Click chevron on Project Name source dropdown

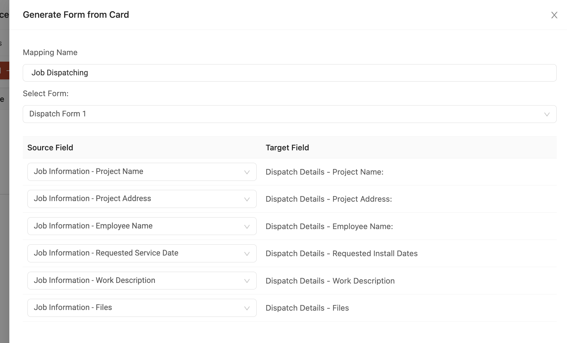(247, 172)
